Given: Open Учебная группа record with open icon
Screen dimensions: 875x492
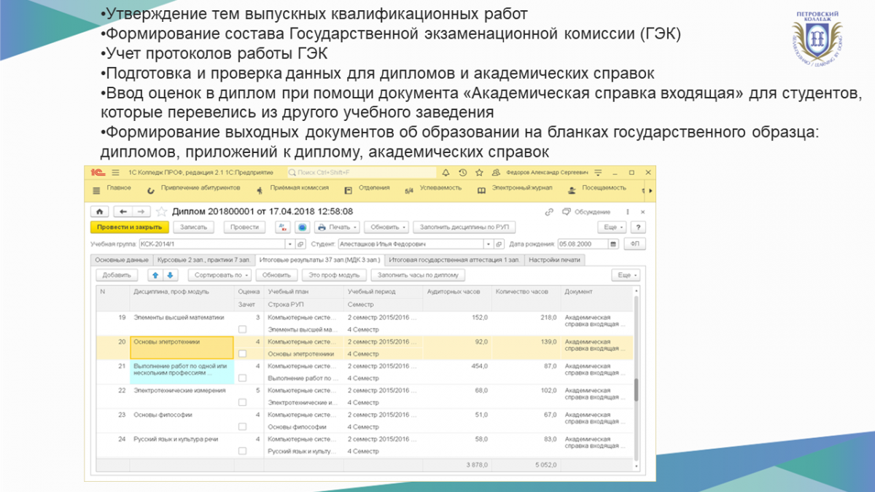Looking at the screenshot, I should (x=301, y=244).
